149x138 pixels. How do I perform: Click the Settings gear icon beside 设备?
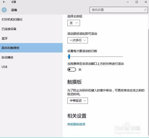(x=4, y=10)
